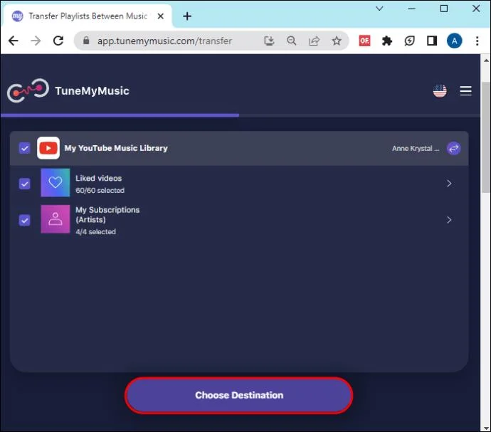Image resolution: width=491 pixels, height=432 pixels.
Task: Click the YouTube source icon
Action: tap(48, 148)
